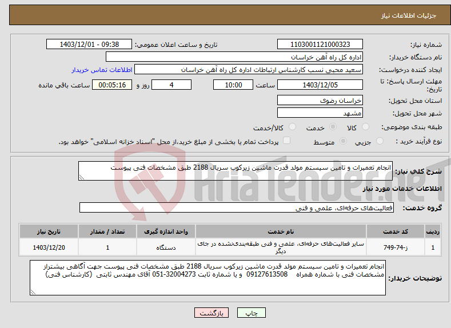Click the توضیحات خریدار label

tap(415, 278)
